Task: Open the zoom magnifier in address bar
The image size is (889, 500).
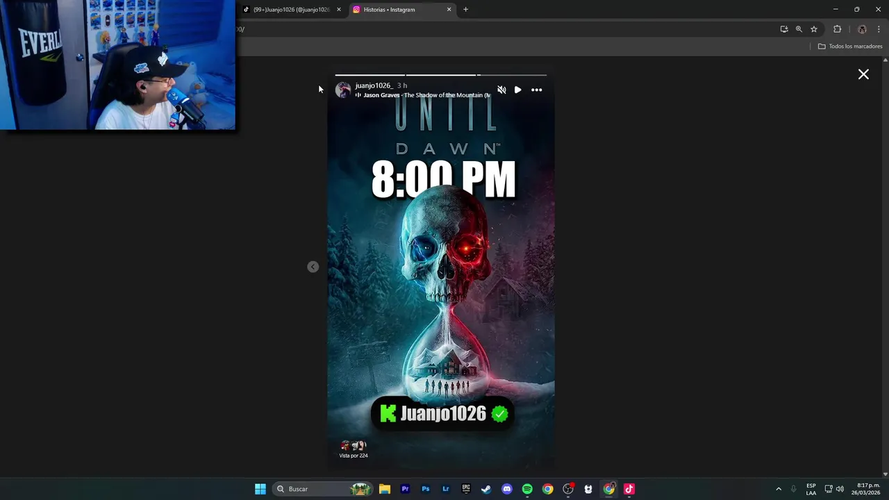Action: (x=799, y=29)
